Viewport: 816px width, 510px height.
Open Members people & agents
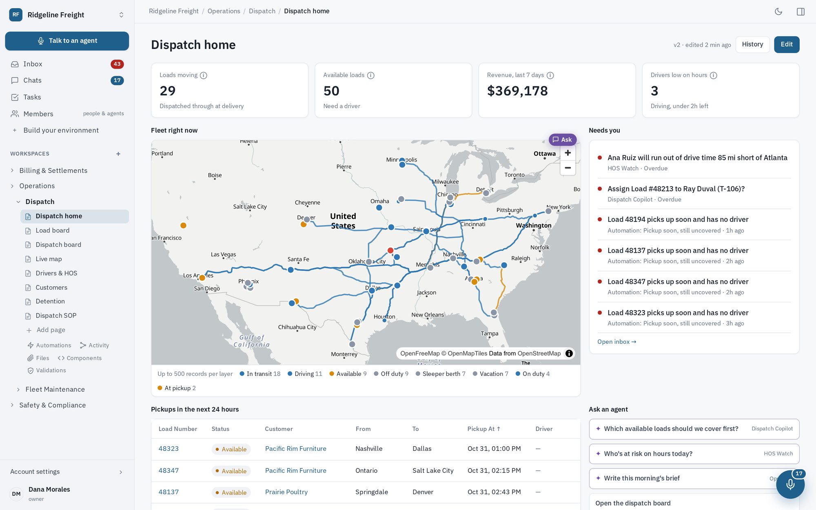click(67, 114)
